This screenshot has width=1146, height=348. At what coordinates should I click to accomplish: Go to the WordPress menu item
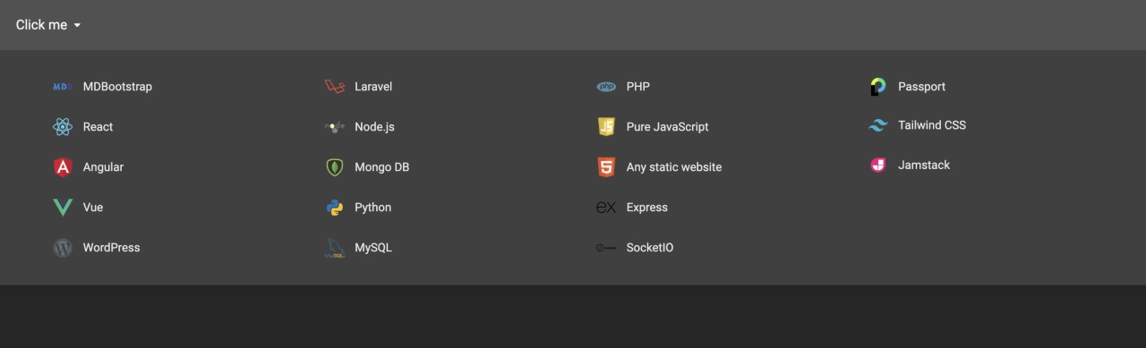click(111, 248)
